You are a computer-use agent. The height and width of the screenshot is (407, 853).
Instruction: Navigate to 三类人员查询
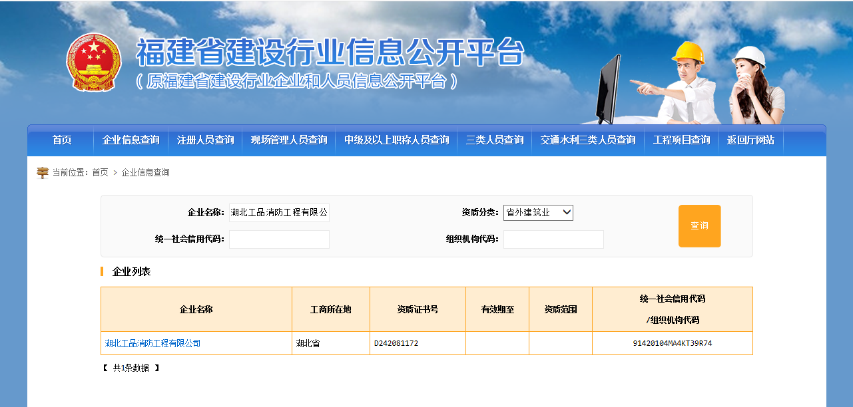pyautogui.click(x=495, y=140)
